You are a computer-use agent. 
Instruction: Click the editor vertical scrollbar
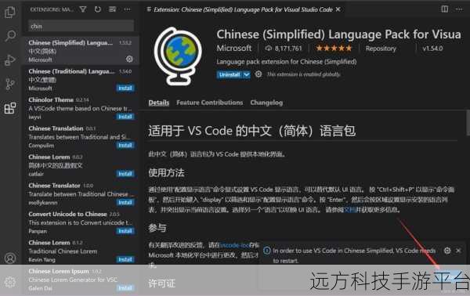tap(468, 123)
